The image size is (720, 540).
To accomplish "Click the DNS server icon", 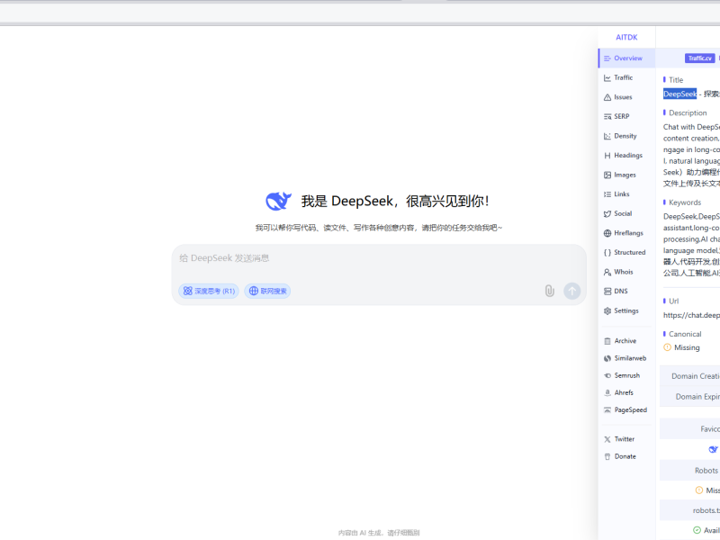I will coord(607,291).
